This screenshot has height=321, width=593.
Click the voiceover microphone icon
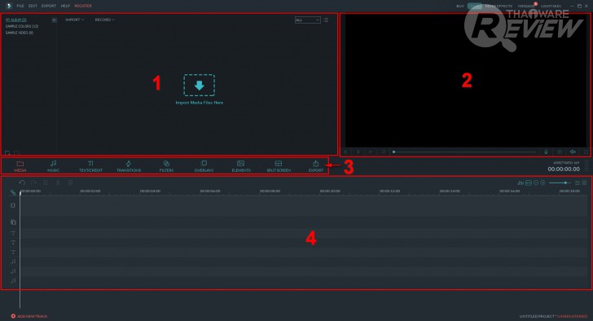546,152
